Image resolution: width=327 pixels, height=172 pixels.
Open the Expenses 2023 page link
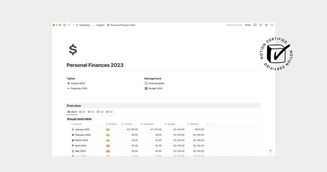pyautogui.click(x=79, y=89)
